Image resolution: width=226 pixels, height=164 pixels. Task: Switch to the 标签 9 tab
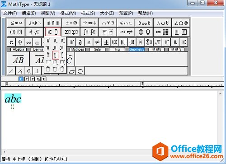[x=176, y=49]
